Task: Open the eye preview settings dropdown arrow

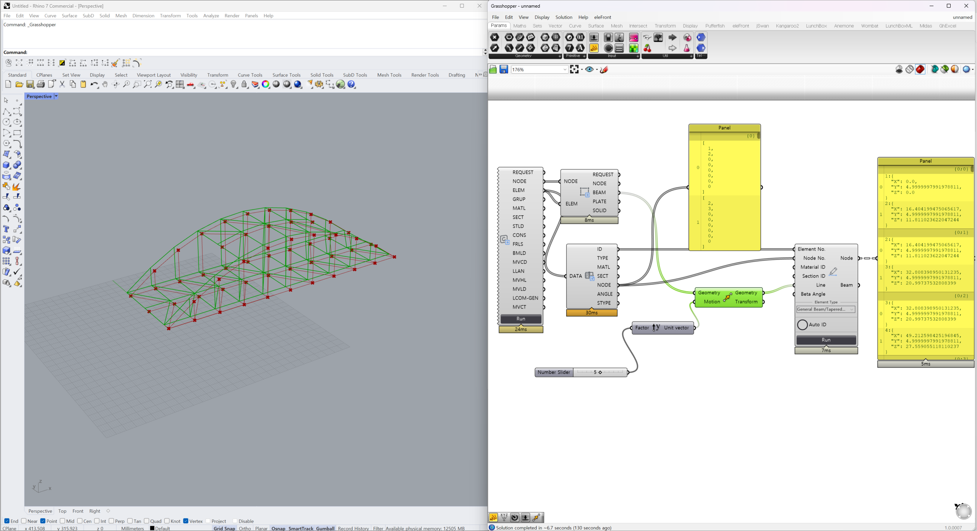Action: 597,69
